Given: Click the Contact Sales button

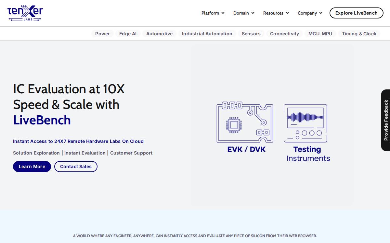Looking at the screenshot, I should coord(76,167).
